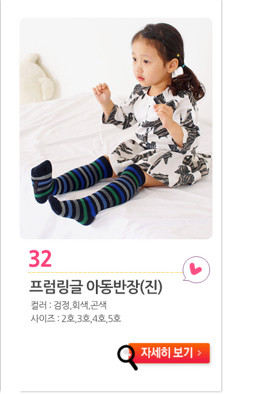261x394 pixels.
Task: Click the 2호 size option text
Action: pos(67,318)
